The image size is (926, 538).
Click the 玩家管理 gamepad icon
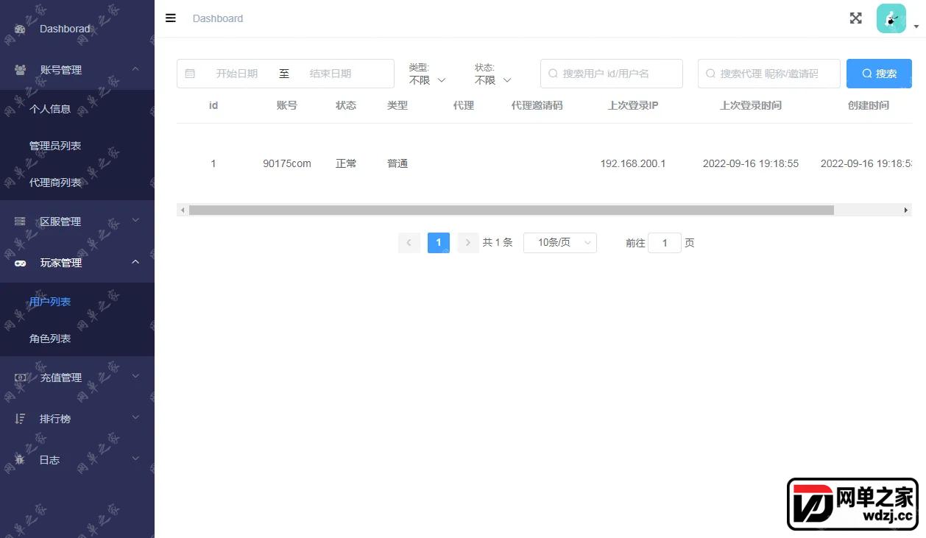tap(21, 263)
